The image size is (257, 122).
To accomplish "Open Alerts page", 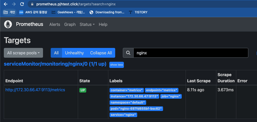I will (55, 24).
